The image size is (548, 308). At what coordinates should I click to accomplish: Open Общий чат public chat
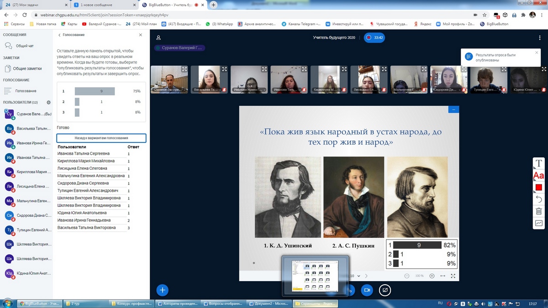pyautogui.click(x=26, y=46)
